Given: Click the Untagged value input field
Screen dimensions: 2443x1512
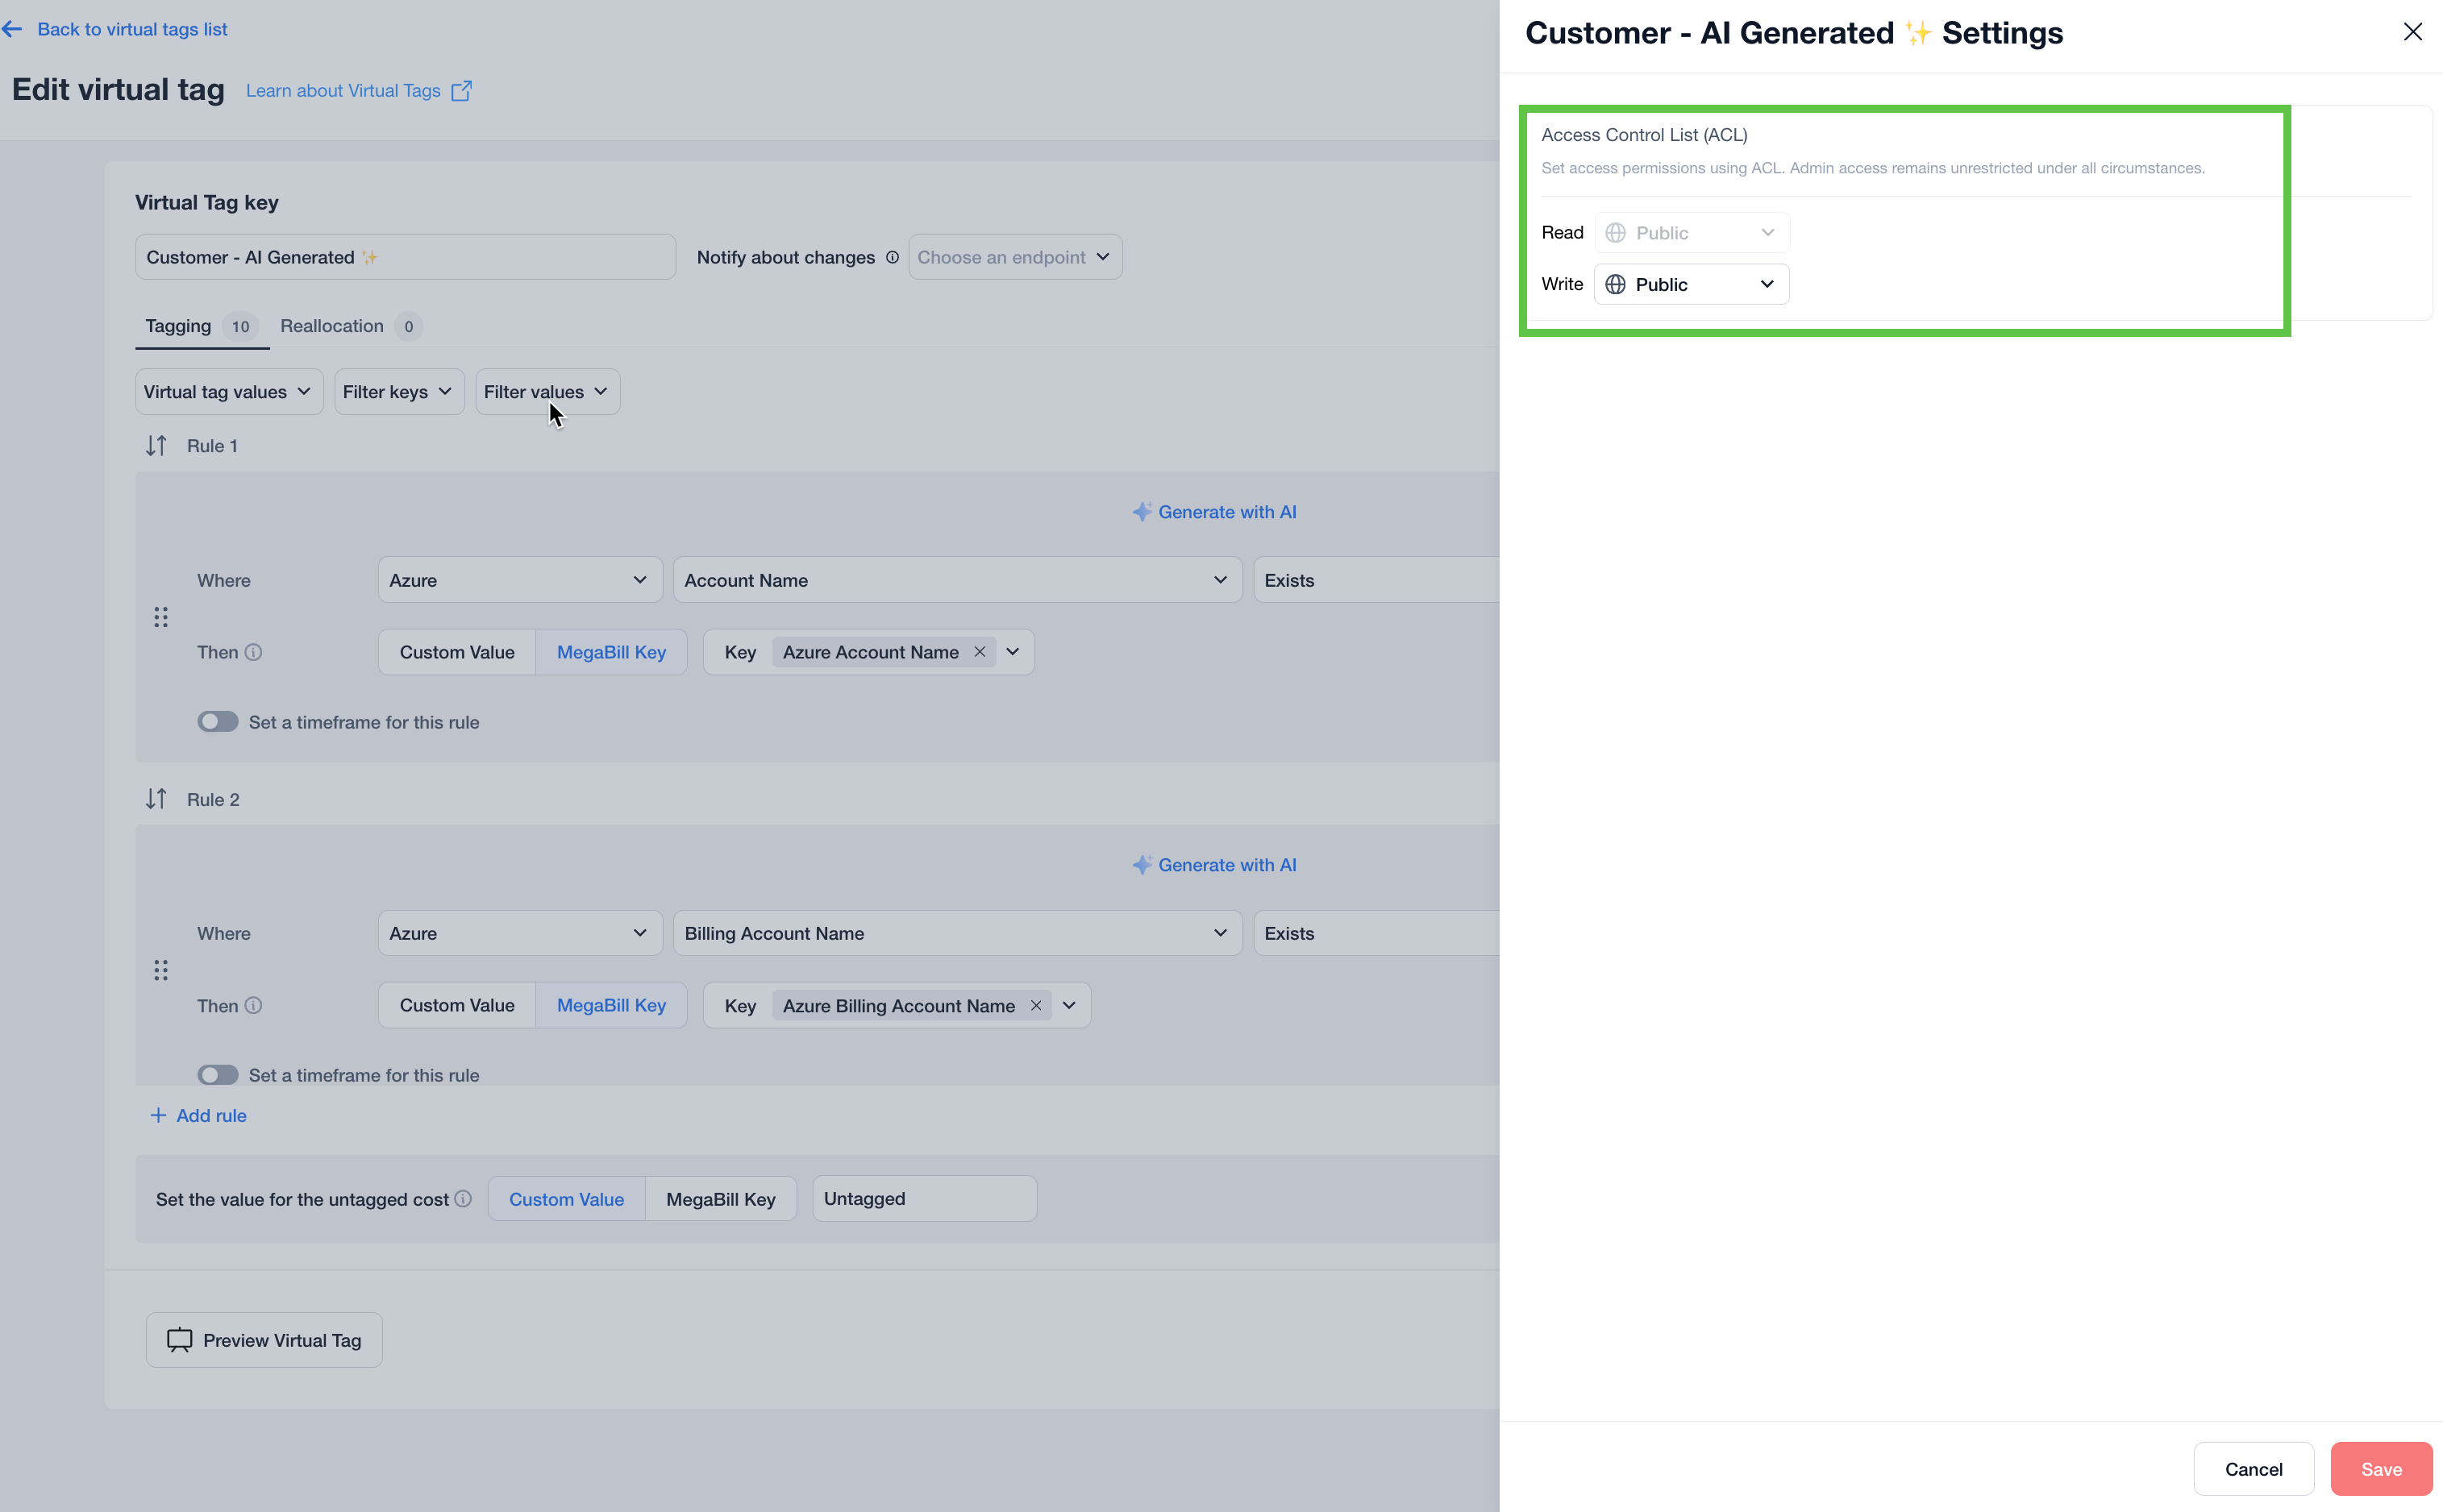Looking at the screenshot, I should click(x=923, y=1198).
